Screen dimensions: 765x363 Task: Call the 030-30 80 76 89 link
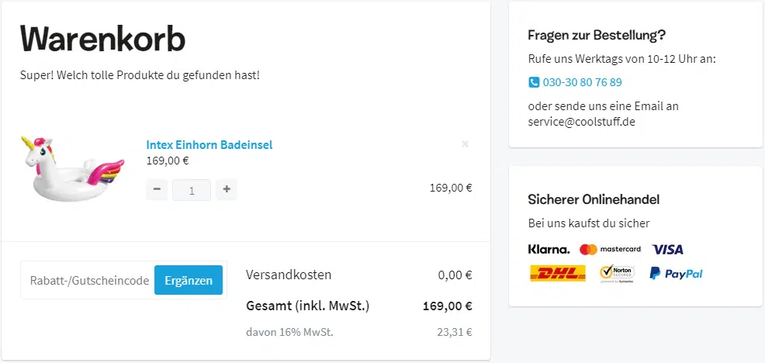pyautogui.click(x=582, y=82)
